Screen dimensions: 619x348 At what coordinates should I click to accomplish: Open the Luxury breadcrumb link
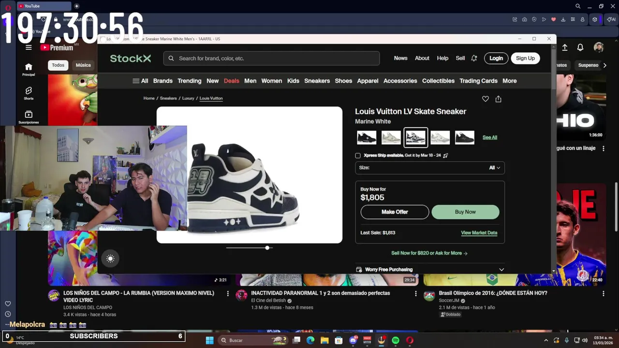188,98
